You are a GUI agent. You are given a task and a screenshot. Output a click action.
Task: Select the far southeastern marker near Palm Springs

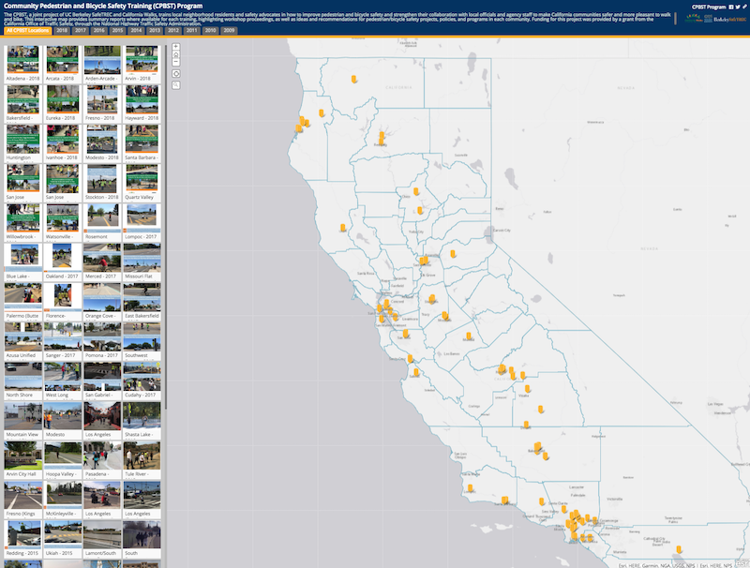click(679, 549)
